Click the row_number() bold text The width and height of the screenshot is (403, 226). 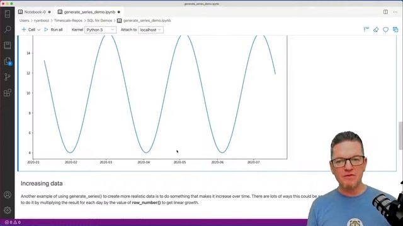(146, 203)
